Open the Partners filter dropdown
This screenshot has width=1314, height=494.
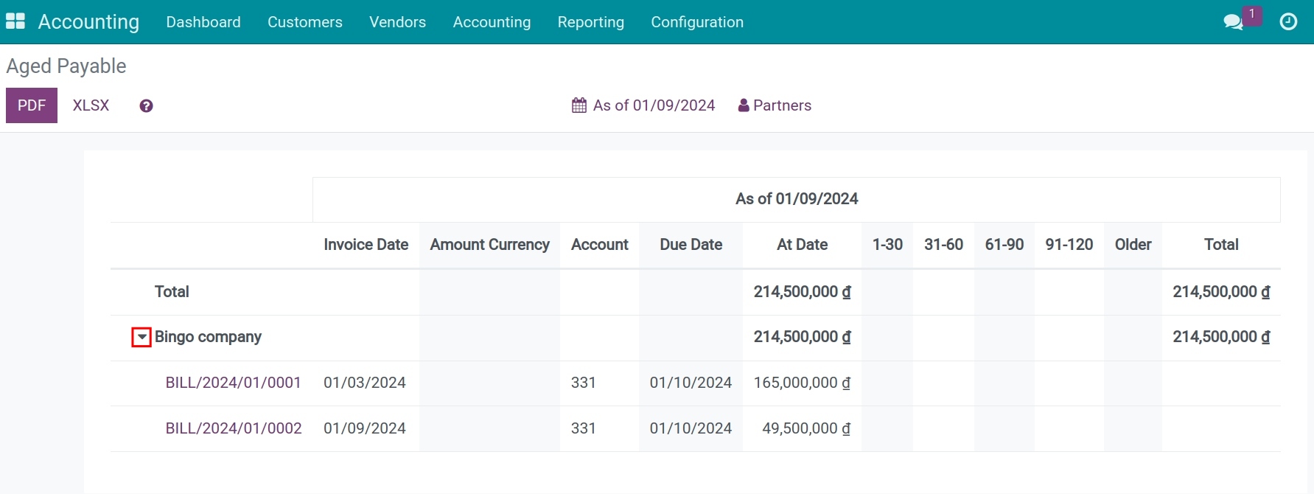coord(775,105)
